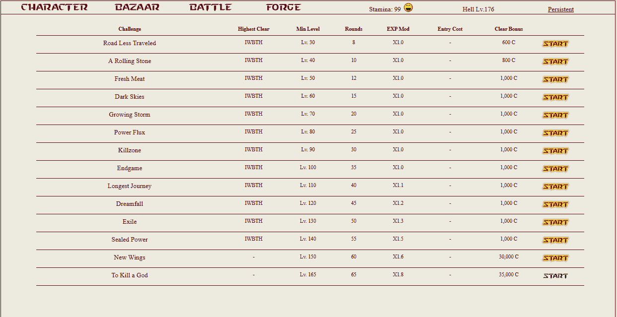This screenshot has width=617, height=317.
Task: Open the Character menu
Action: click(54, 7)
